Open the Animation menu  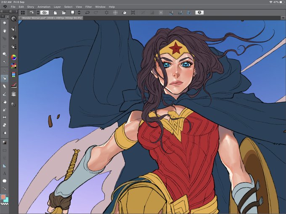coord(44,7)
